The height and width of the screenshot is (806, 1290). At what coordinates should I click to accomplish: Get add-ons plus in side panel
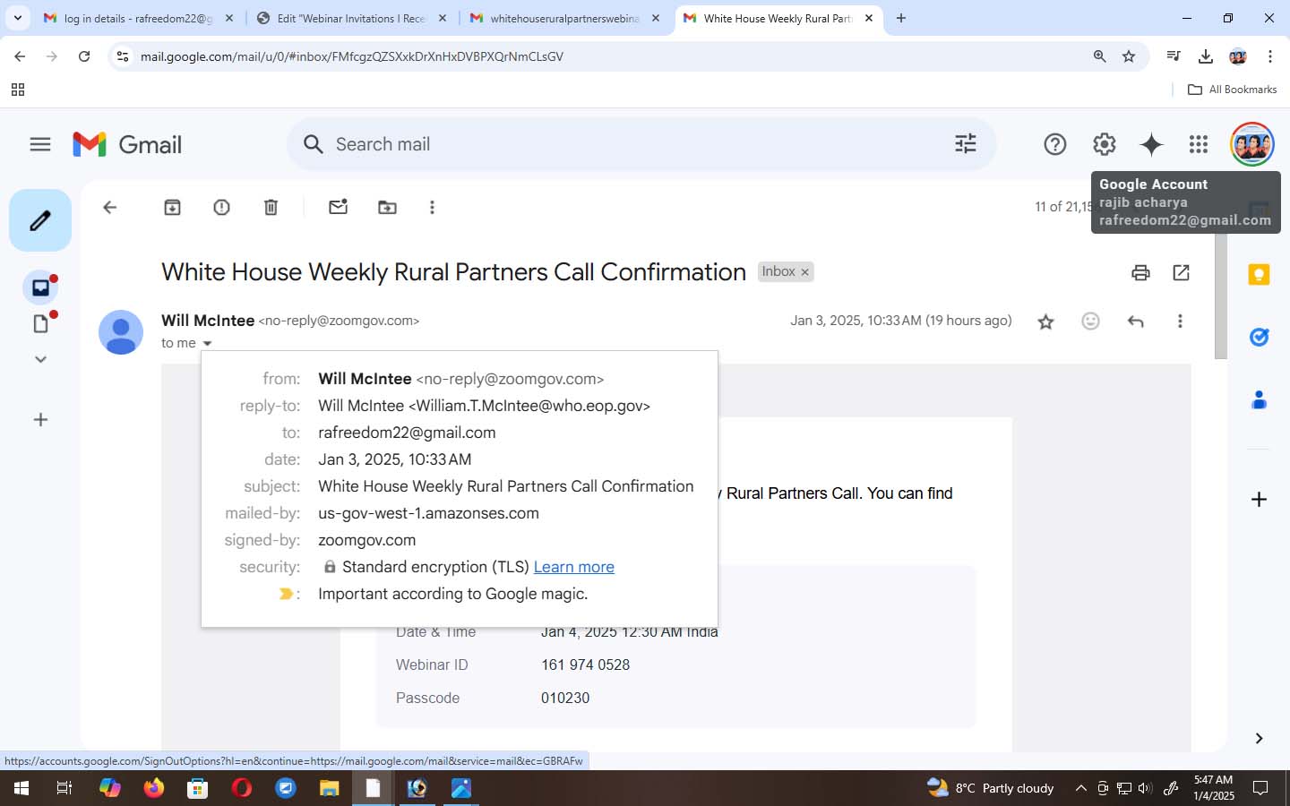point(1259,499)
